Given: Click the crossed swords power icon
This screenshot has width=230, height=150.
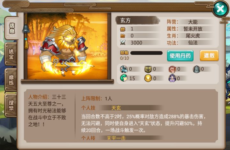Looking at the screenshot, I should click(x=123, y=43).
